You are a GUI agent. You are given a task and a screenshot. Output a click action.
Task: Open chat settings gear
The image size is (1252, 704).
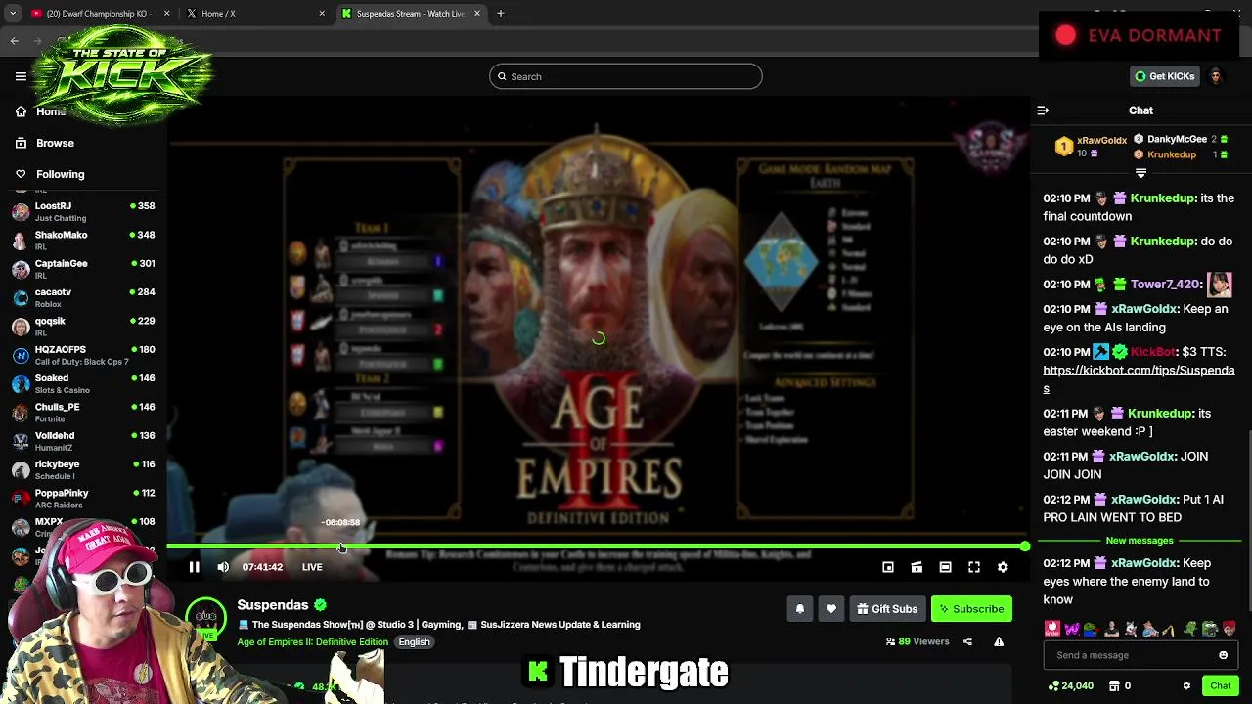[1186, 686]
